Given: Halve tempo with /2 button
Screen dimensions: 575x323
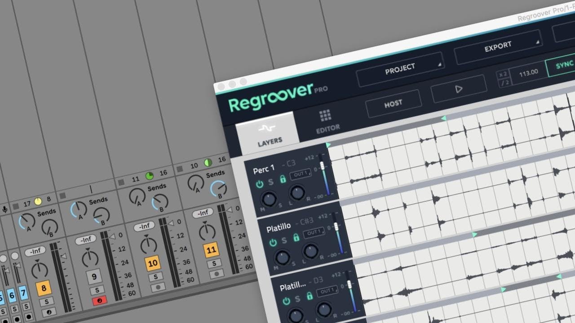Looking at the screenshot, I should tap(505, 83).
